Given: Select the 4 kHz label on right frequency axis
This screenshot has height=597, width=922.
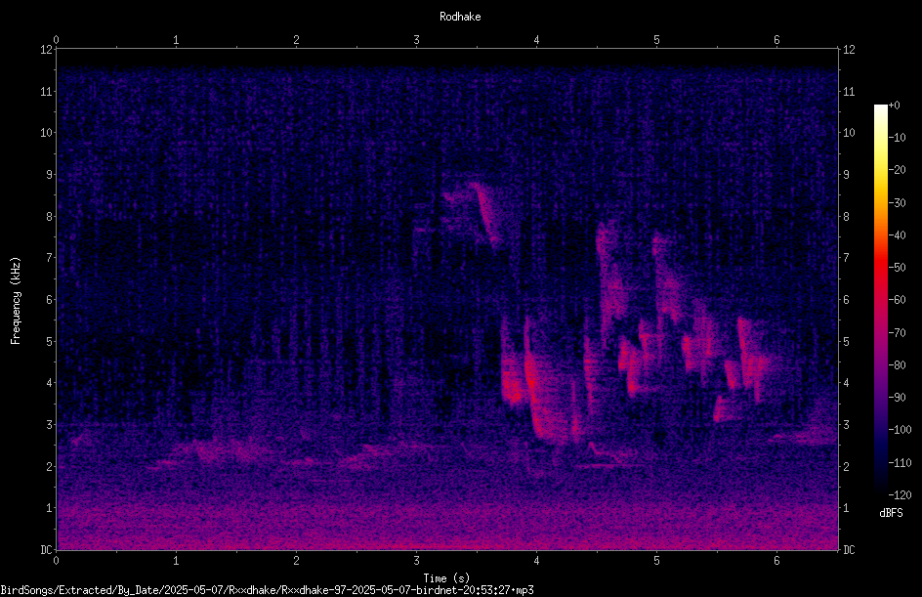Looking at the screenshot, I should click(846, 383).
